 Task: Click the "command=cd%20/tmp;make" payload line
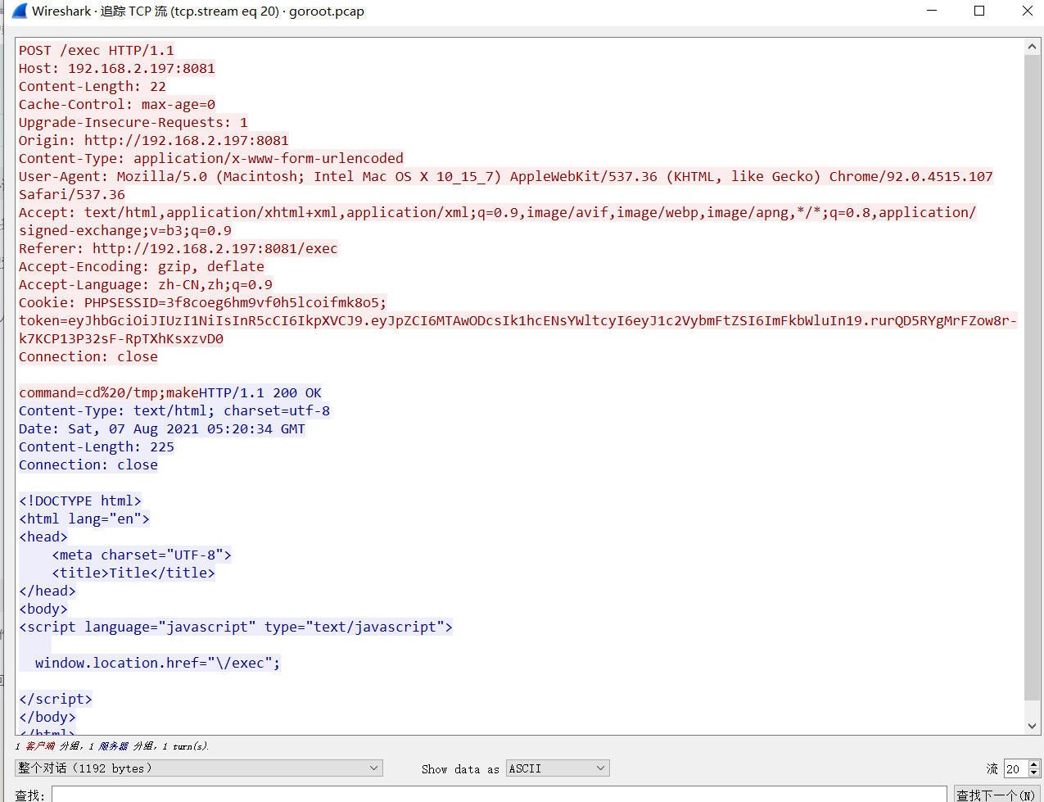click(109, 392)
